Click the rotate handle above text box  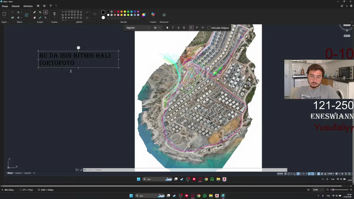point(79,48)
